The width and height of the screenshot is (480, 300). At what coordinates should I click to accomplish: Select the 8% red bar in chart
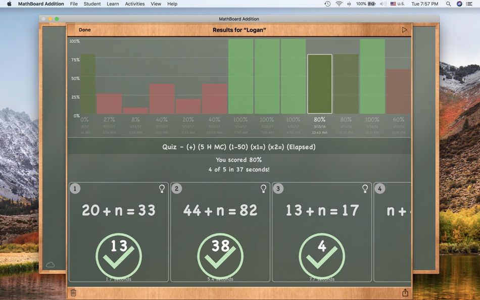(135, 111)
